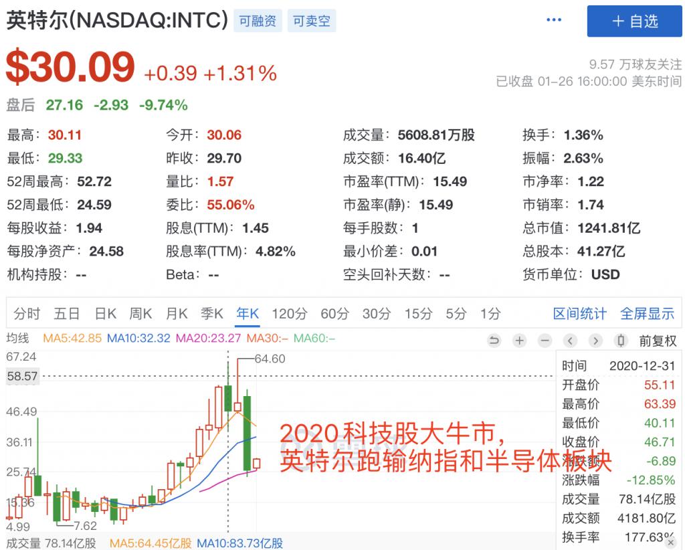The width and height of the screenshot is (685, 550).
Task: Select the 年K chart tab
Action: pos(248,314)
